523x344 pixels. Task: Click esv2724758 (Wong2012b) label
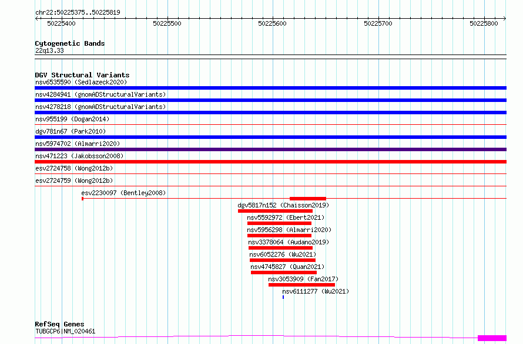coord(74,168)
